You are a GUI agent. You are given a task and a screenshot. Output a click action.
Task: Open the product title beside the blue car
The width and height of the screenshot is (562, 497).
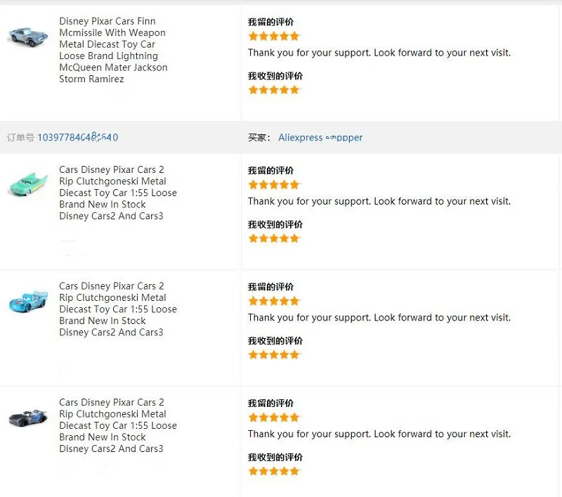click(118, 309)
